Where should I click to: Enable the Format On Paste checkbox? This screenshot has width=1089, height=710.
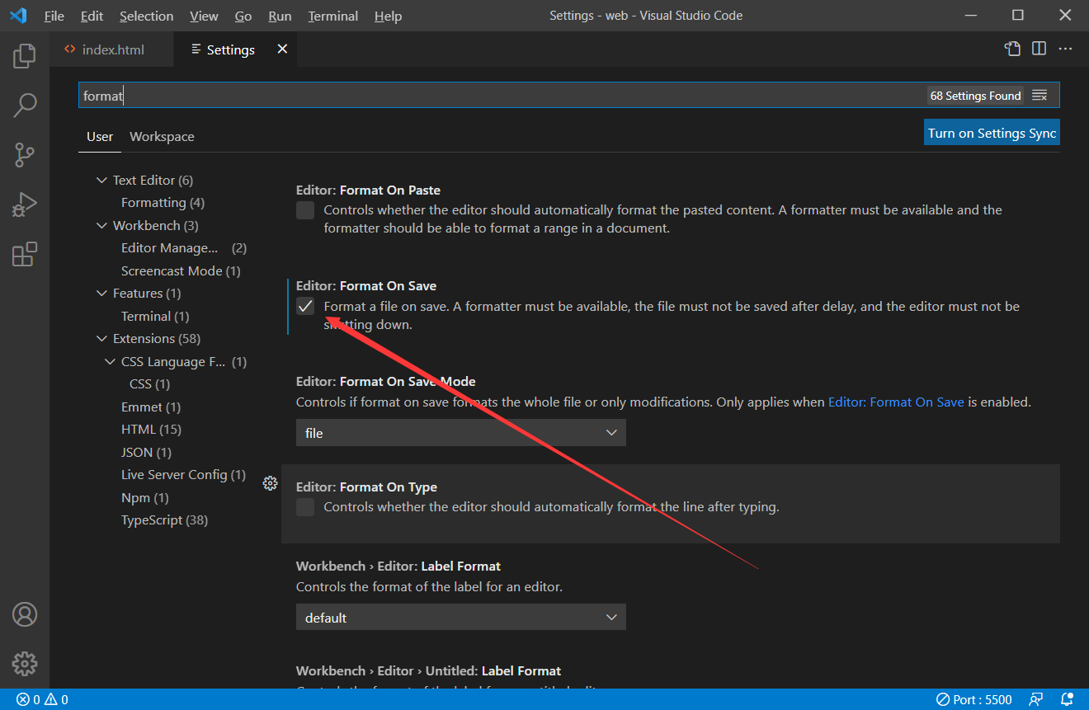tap(305, 210)
